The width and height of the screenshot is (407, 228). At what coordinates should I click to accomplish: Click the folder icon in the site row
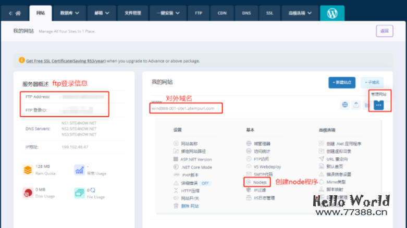(367, 105)
